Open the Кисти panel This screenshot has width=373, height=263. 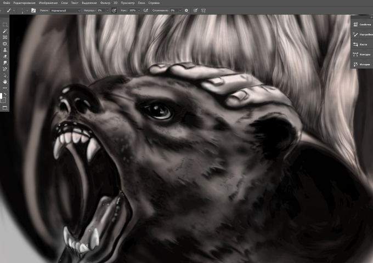(362, 44)
